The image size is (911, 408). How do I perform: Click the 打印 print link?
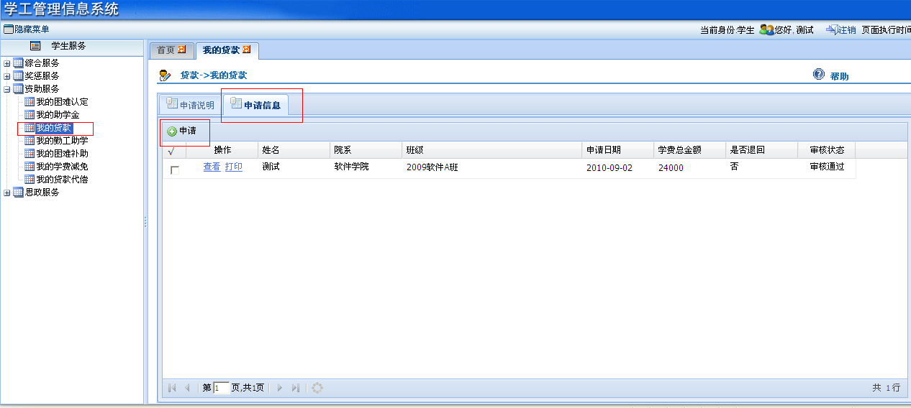click(x=233, y=167)
